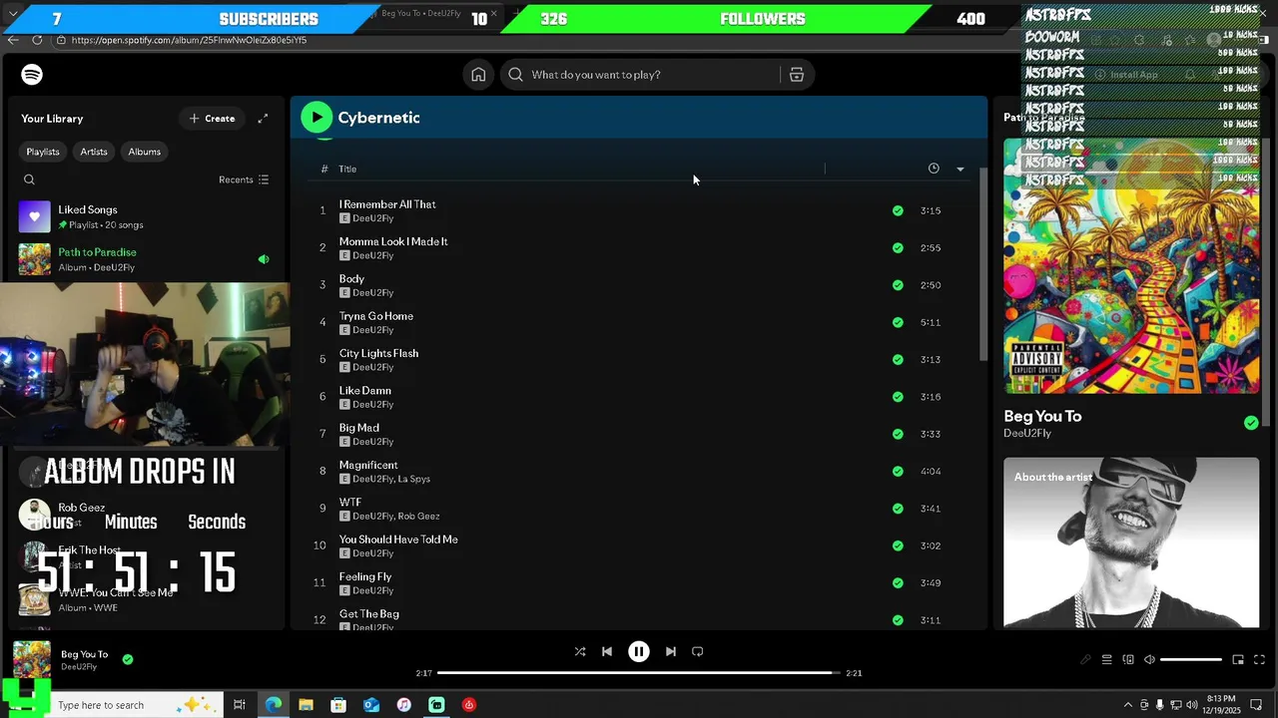The width and height of the screenshot is (1278, 718).
Task: Open Liked Songs playlist
Action: pos(145,216)
